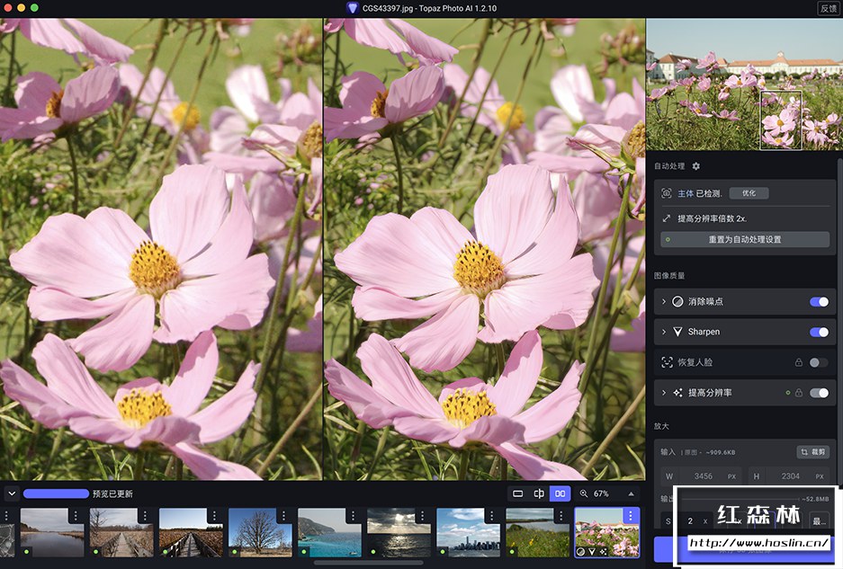
Task: Open the three-dot menu on the bare tree thumbnail
Action: coord(283,516)
